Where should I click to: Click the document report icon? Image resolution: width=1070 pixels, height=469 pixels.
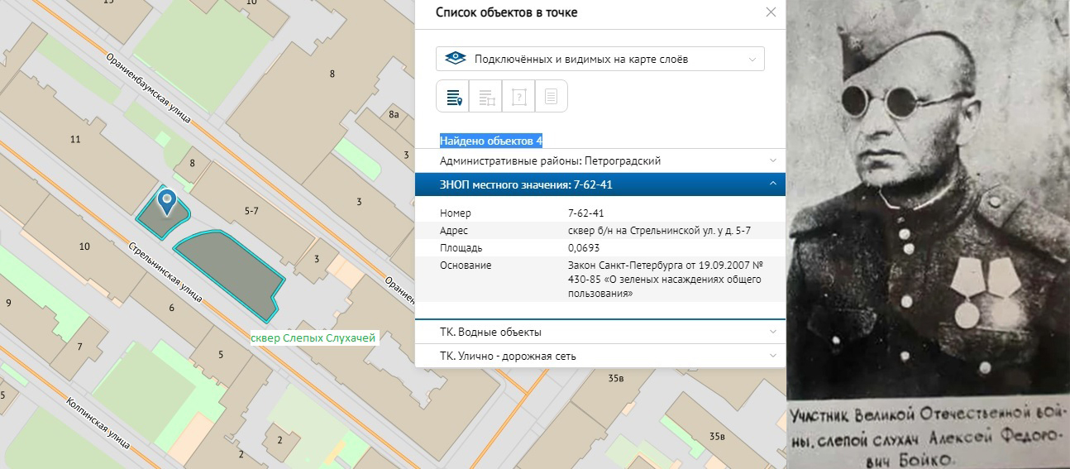[x=551, y=97]
